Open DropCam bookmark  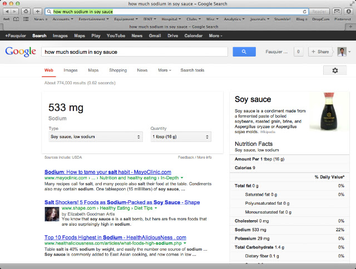coord(320,19)
